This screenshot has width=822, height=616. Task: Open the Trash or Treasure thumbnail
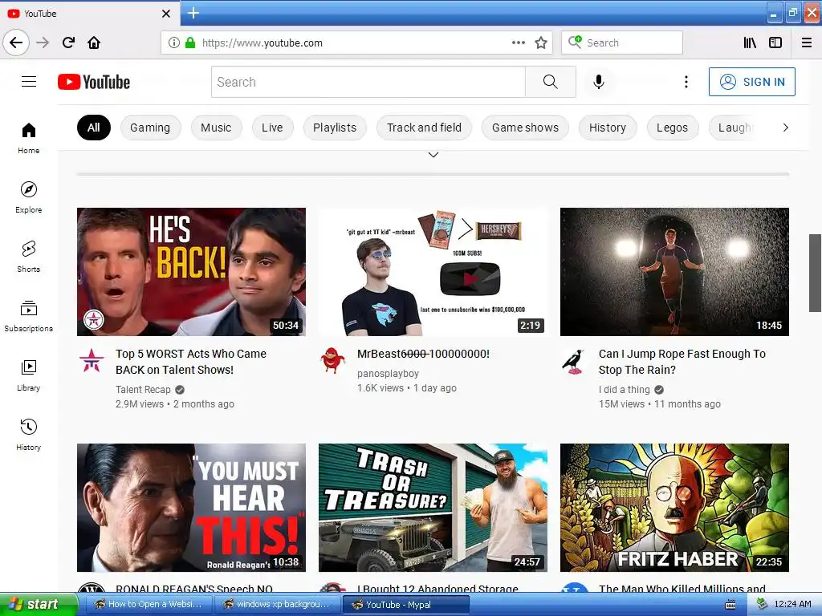pyautogui.click(x=433, y=508)
